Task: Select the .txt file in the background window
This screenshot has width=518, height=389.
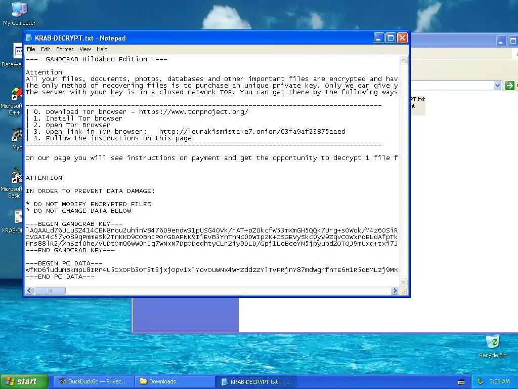Action: pos(417,102)
